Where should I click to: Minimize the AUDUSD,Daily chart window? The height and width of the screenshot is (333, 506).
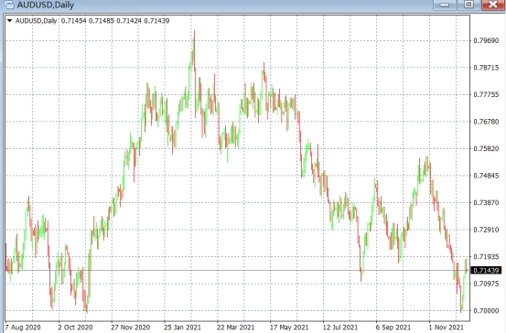pos(444,5)
